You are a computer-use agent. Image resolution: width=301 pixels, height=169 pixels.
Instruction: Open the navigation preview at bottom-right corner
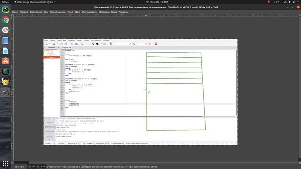[x=299, y=163]
